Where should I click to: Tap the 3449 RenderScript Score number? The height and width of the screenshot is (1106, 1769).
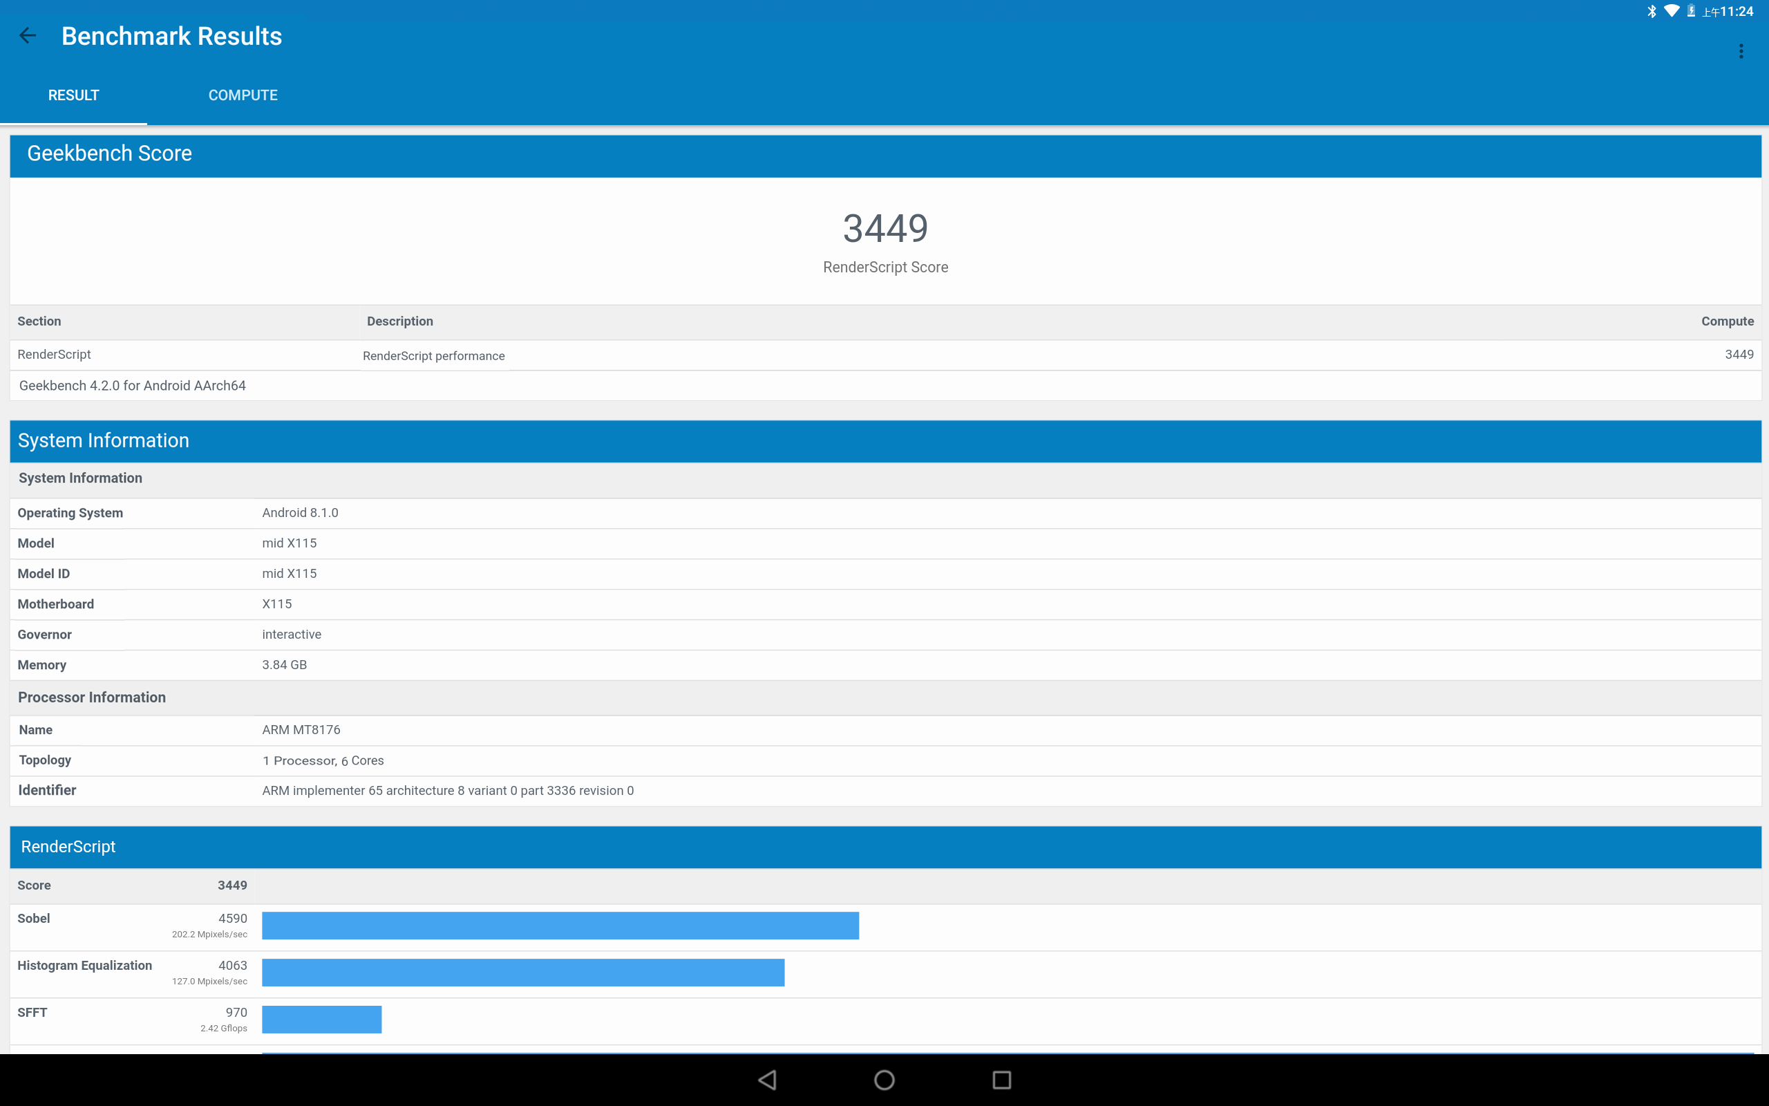click(885, 228)
